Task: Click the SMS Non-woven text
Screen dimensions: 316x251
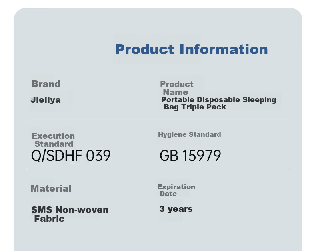Action: (x=70, y=210)
